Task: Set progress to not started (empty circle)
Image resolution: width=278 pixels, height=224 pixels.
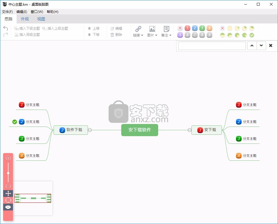Action: [230, 28]
